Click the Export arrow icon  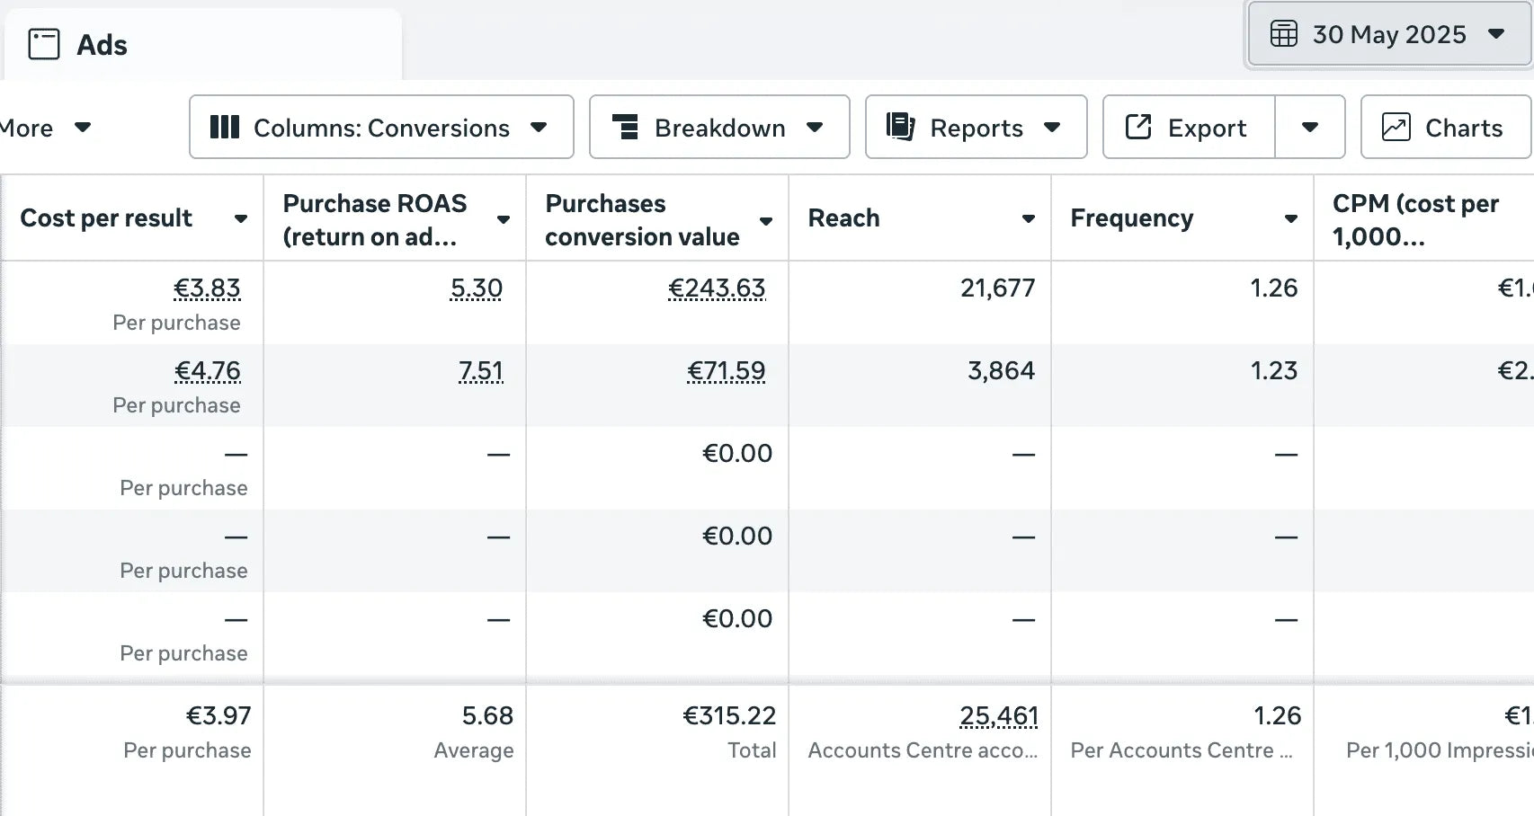pos(1138,127)
